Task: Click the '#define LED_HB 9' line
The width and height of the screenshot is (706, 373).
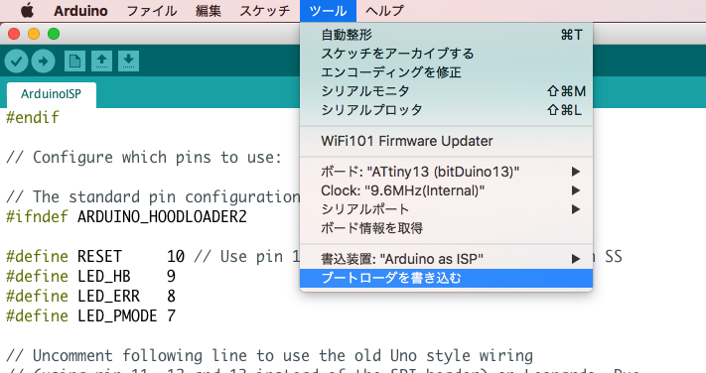Action: pos(90,276)
